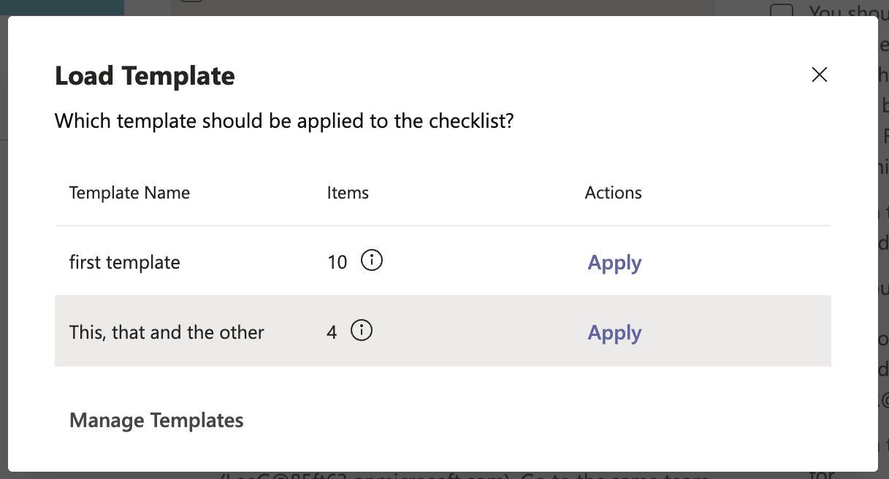
Task: Click the Load Template dialog title
Action: tap(144, 75)
